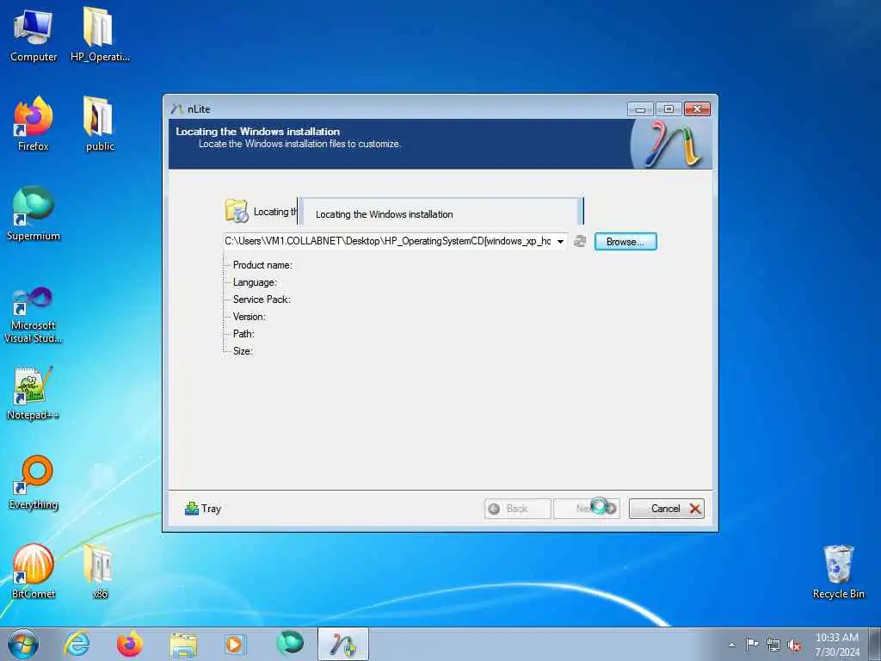Click the muted volume tray icon
Viewport: 881px width, 661px height.
tap(794, 645)
